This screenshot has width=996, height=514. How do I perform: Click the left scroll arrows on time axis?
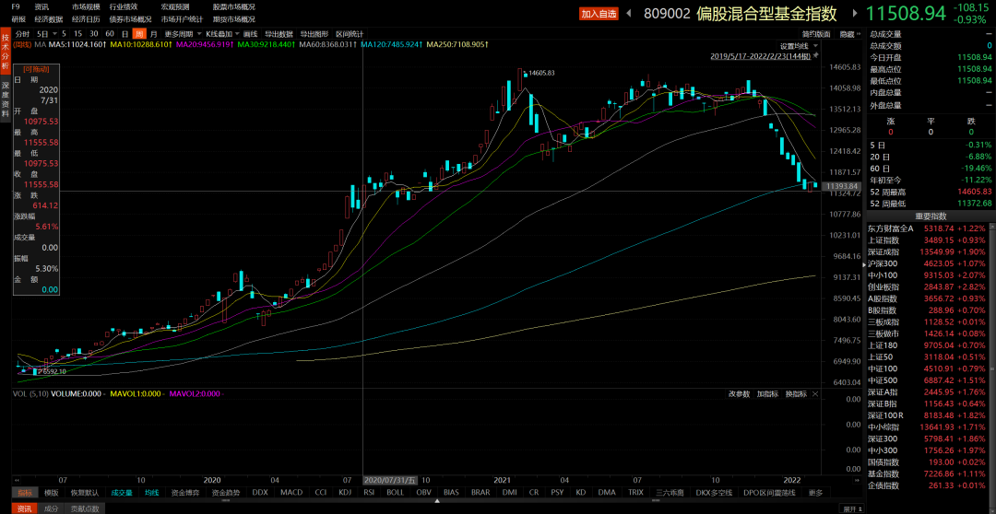(17, 480)
